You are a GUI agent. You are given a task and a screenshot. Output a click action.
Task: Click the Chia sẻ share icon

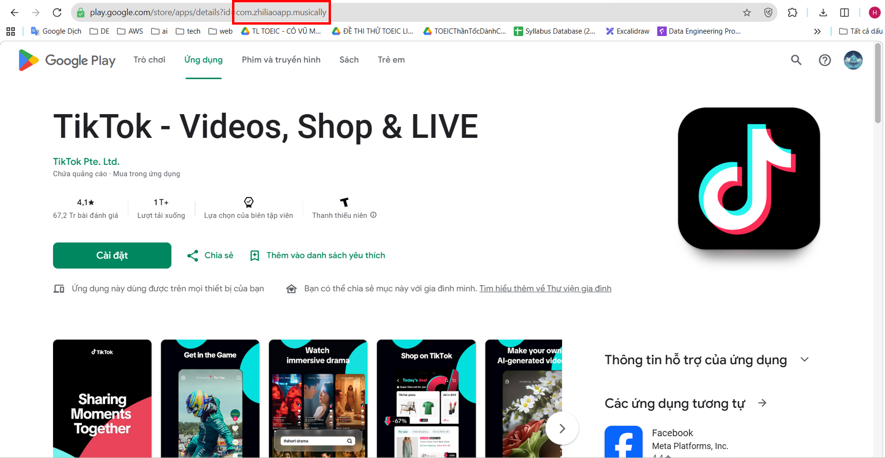click(193, 256)
